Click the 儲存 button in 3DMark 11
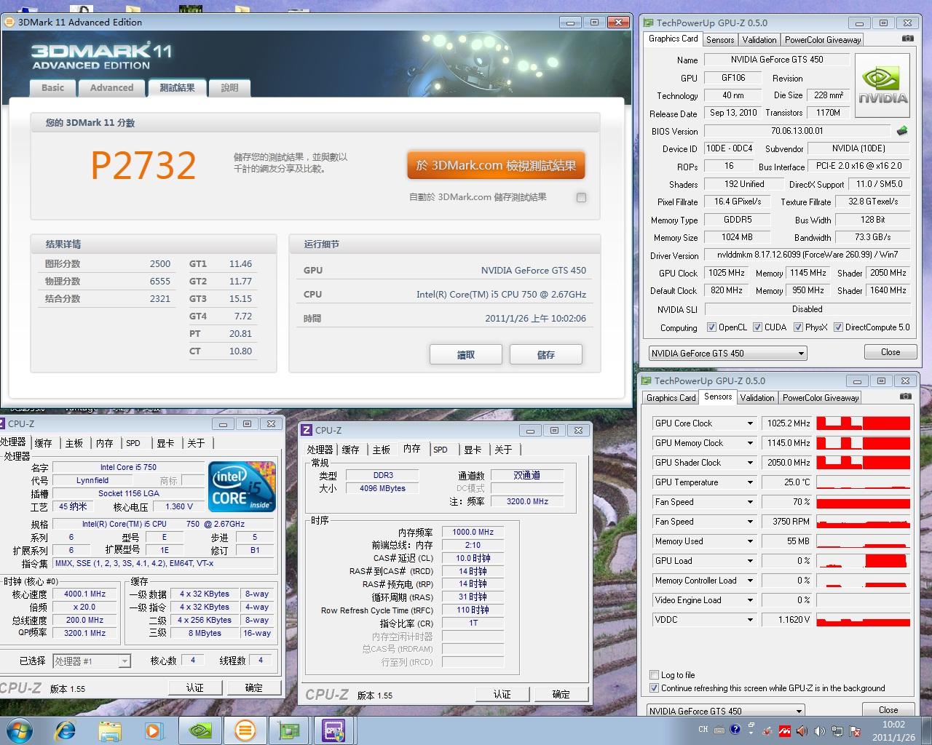The height and width of the screenshot is (745, 932). [546, 354]
